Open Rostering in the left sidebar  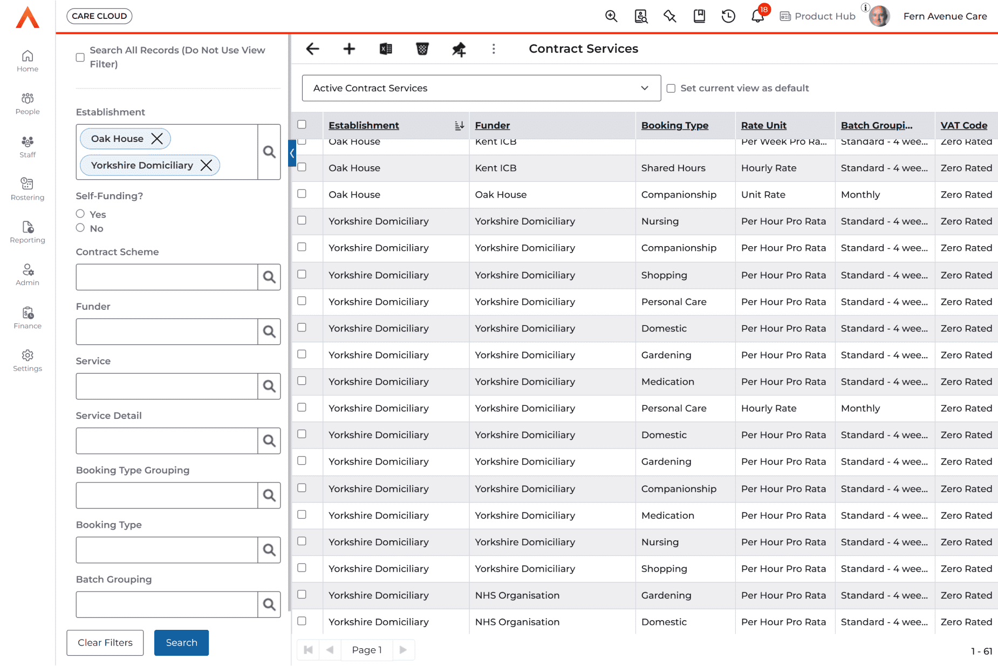click(28, 189)
